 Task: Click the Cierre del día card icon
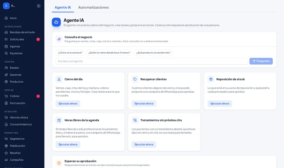point(59,79)
